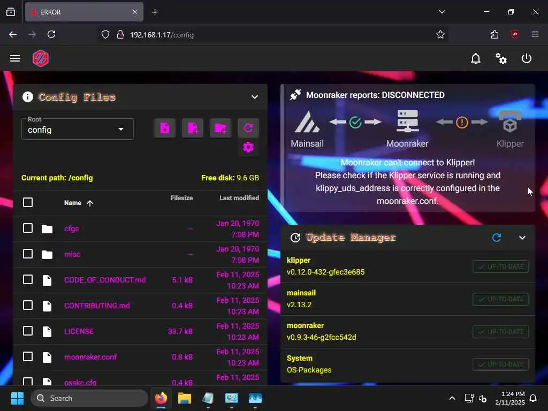Image resolution: width=548 pixels, height=411 pixels.
Task: Open uBlock Origin extension icon
Action: 514,34
